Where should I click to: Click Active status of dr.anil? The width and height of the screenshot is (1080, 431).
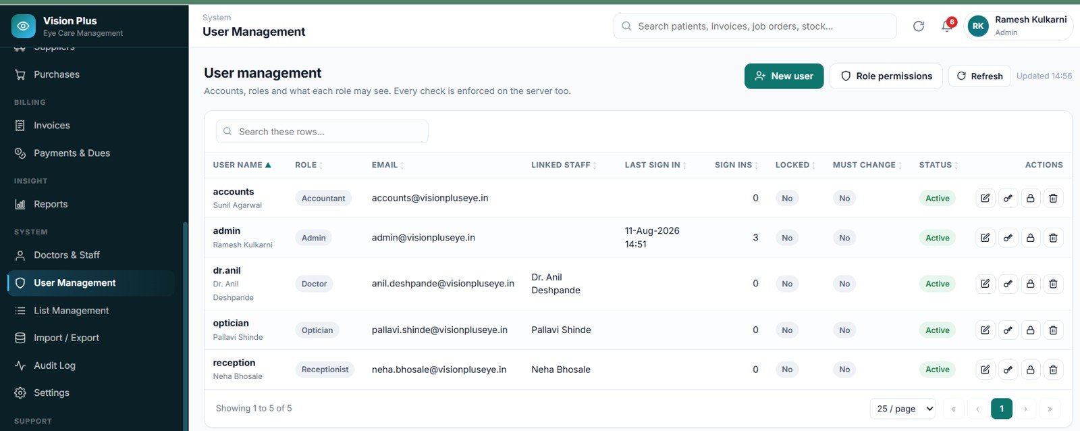point(937,284)
